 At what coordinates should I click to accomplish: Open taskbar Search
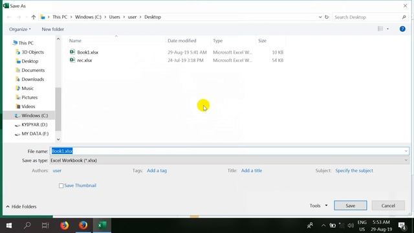click(x=27, y=225)
